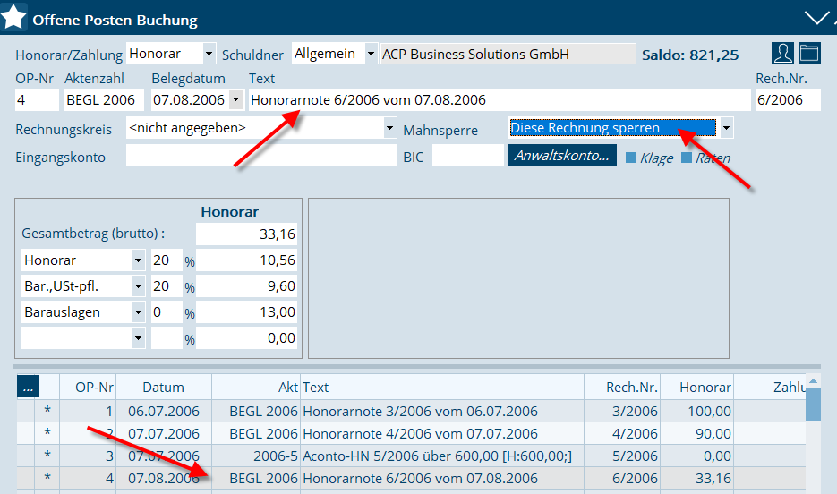Click into the Eingangskonto input field
Screen dimensions: 837x494
[x=260, y=156]
